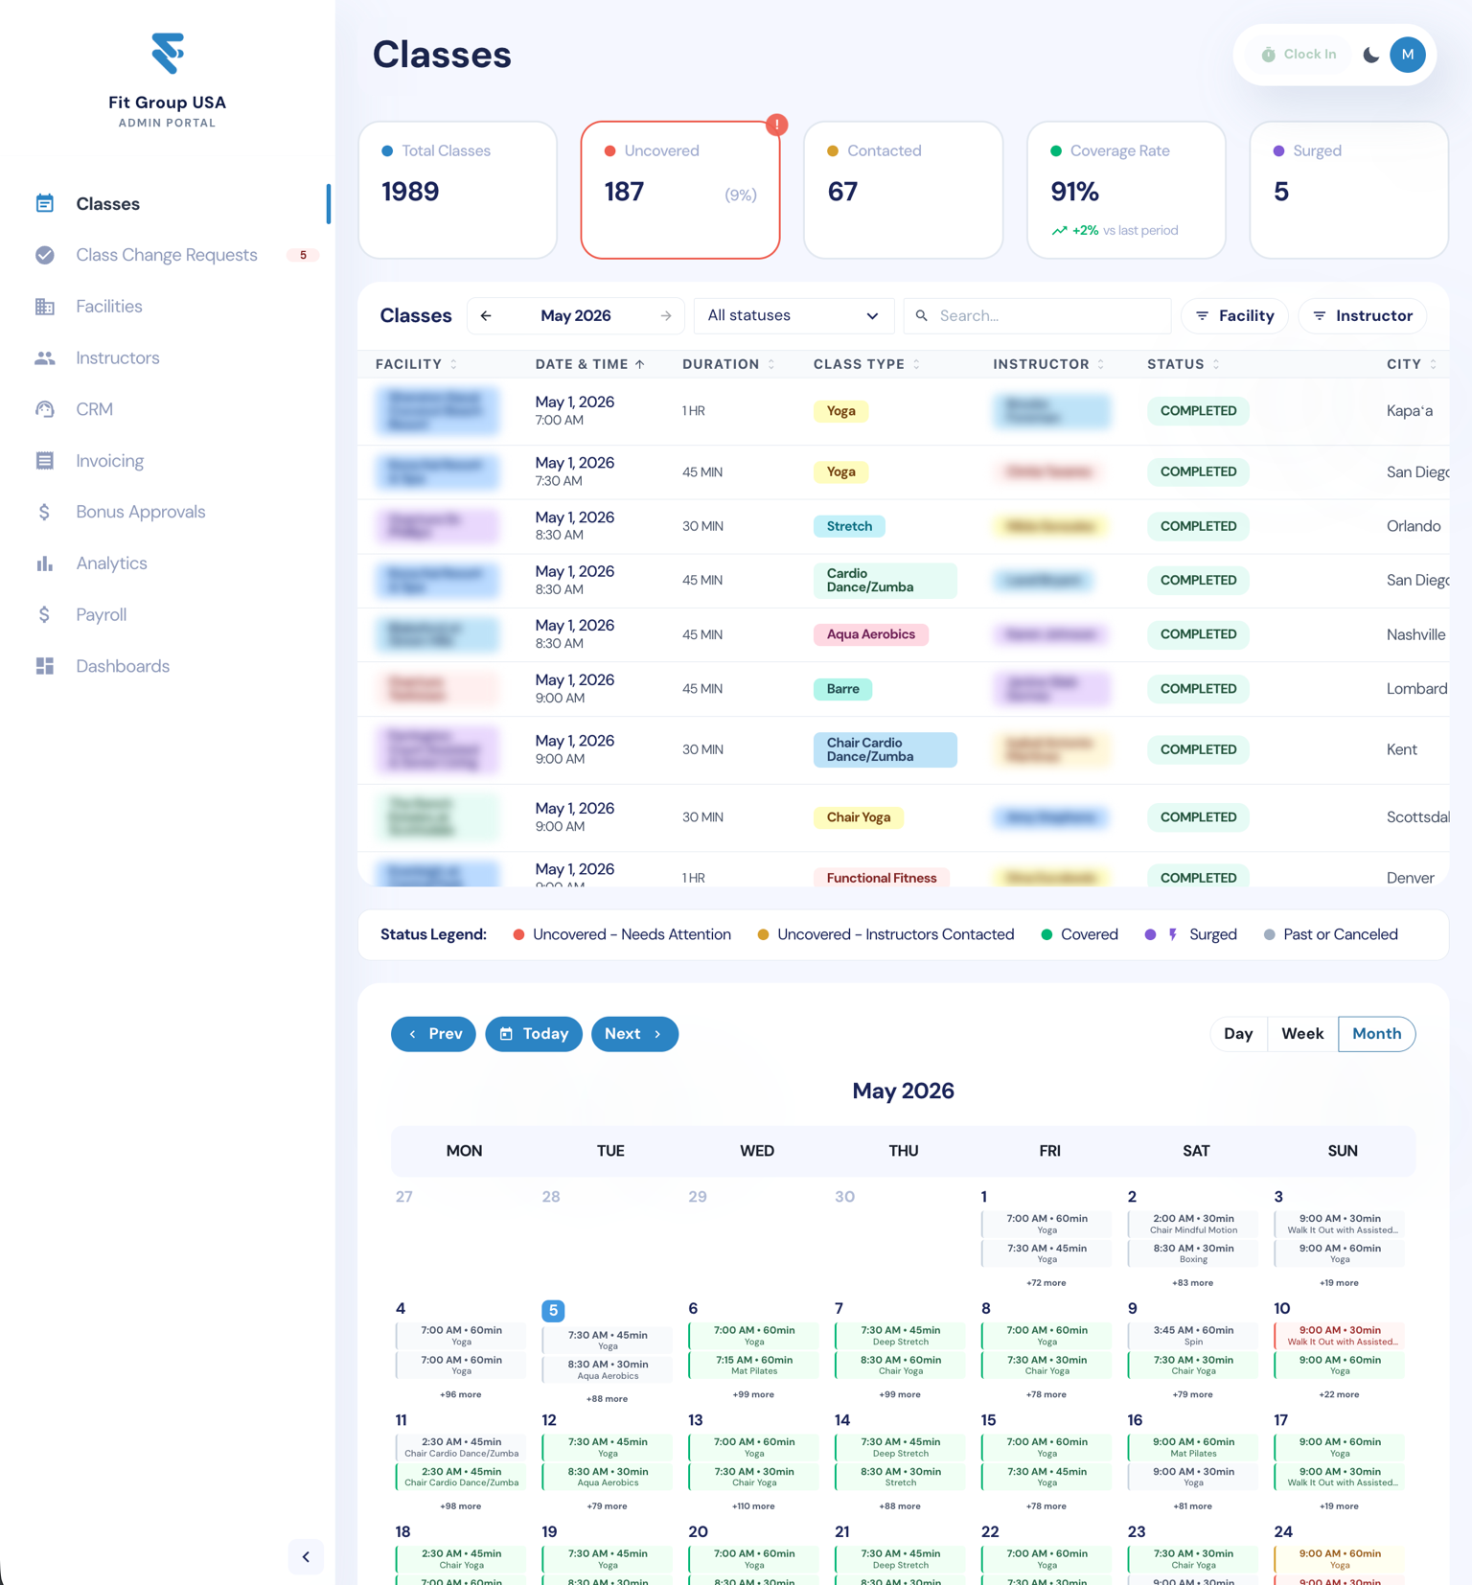Open the Instructor filter
The width and height of the screenshot is (1472, 1585).
[1362, 315]
